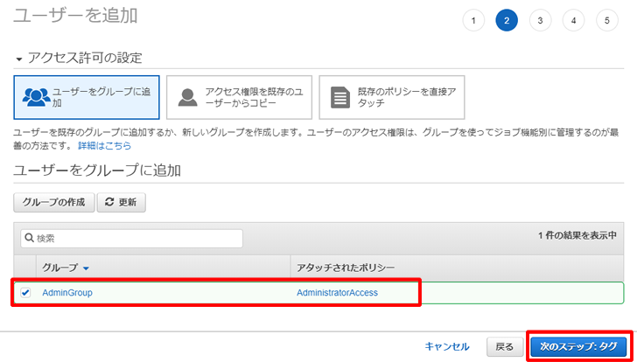Uncheck the AdminGroup checkbox
The width and height of the screenshot is (637, 362).
tap(25, 293)
